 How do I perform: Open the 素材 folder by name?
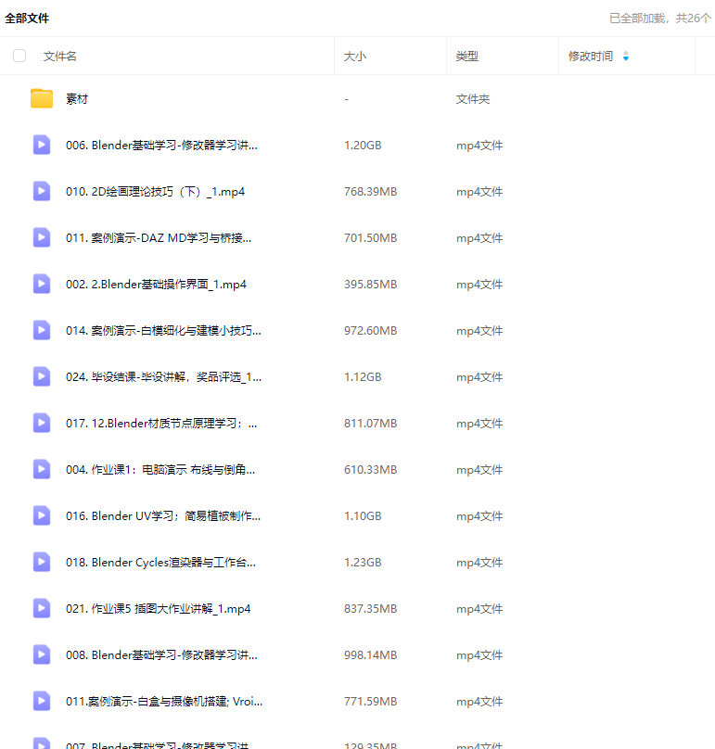pos(77,99)
